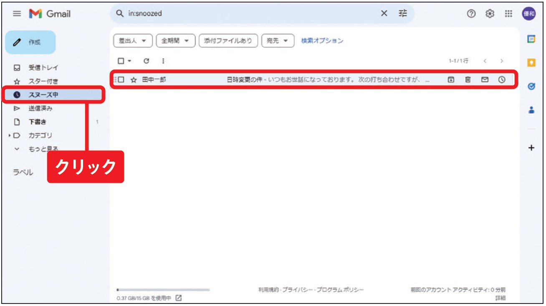Image resolution: width=546 pixels, height=306 pixels.
Task: Open the select-all dropdown arrow
Action: point(129,61)
